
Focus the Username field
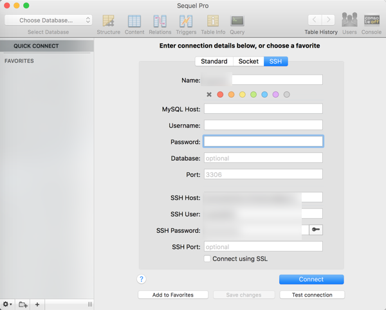pos(263,125)
